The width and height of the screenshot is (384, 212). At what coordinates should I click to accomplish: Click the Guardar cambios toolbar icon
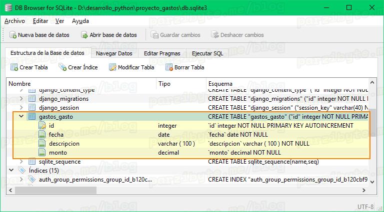pyautogui.click(x=154, y=35)
